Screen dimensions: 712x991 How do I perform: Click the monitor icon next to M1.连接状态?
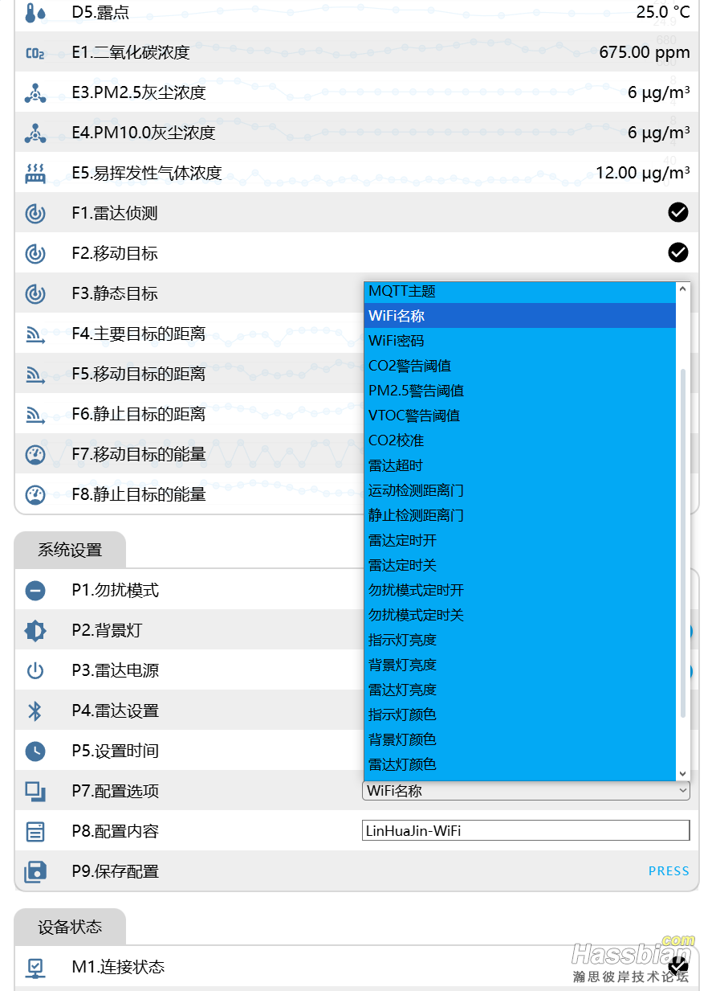[35, 968]
